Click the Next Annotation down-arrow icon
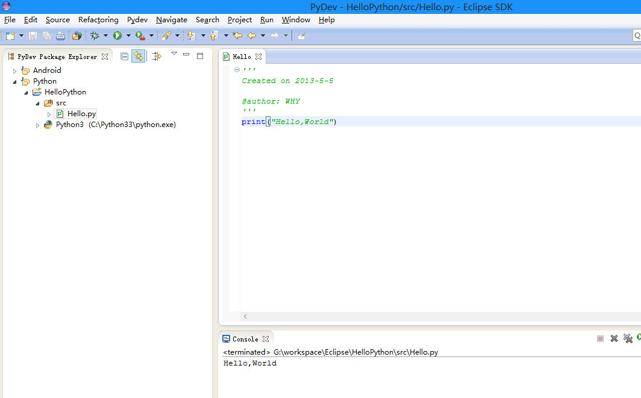641x398 pixels. coord(191,36)
